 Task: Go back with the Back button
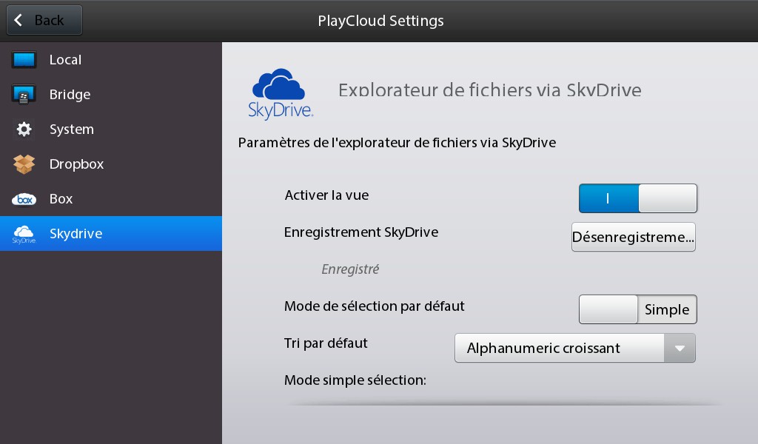(x=44, y=20)
